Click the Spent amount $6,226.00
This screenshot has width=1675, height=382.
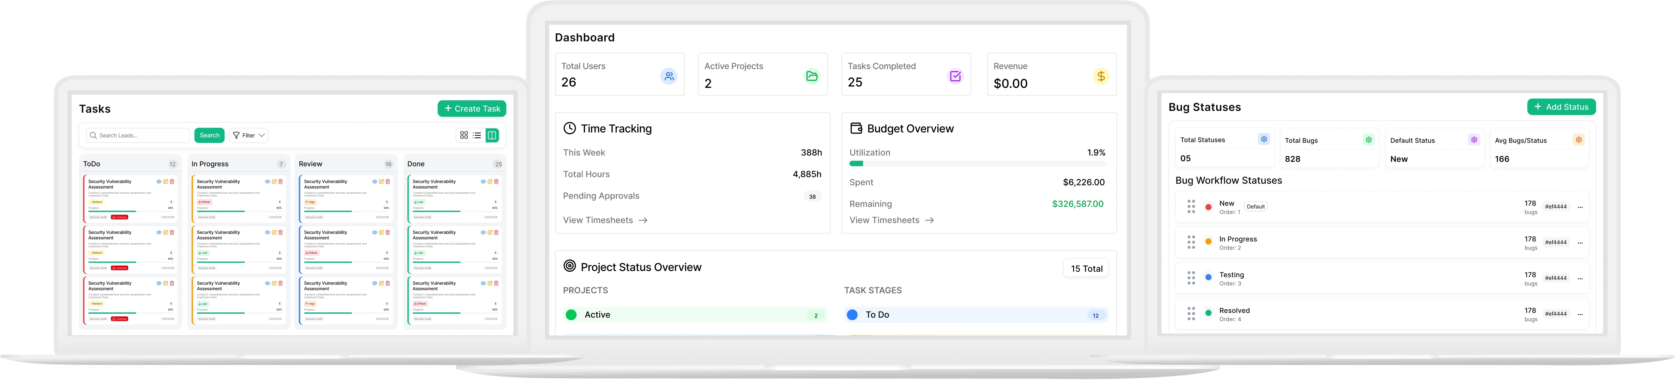(1083, 182)
